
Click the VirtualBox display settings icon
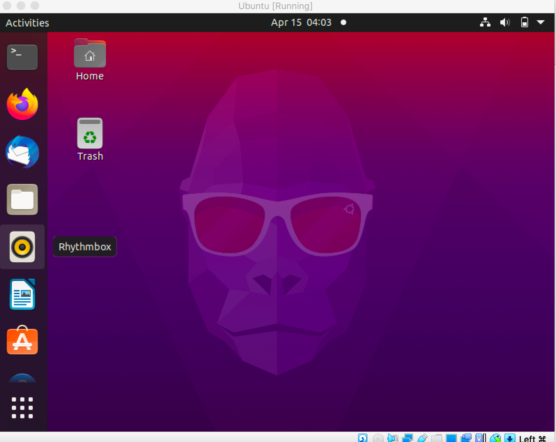click(451, 438)
